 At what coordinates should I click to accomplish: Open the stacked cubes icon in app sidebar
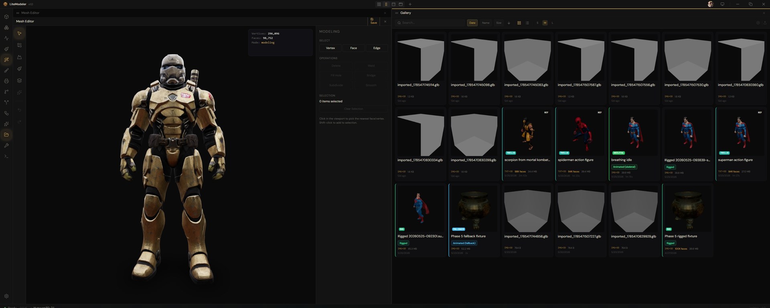point(6,28)
